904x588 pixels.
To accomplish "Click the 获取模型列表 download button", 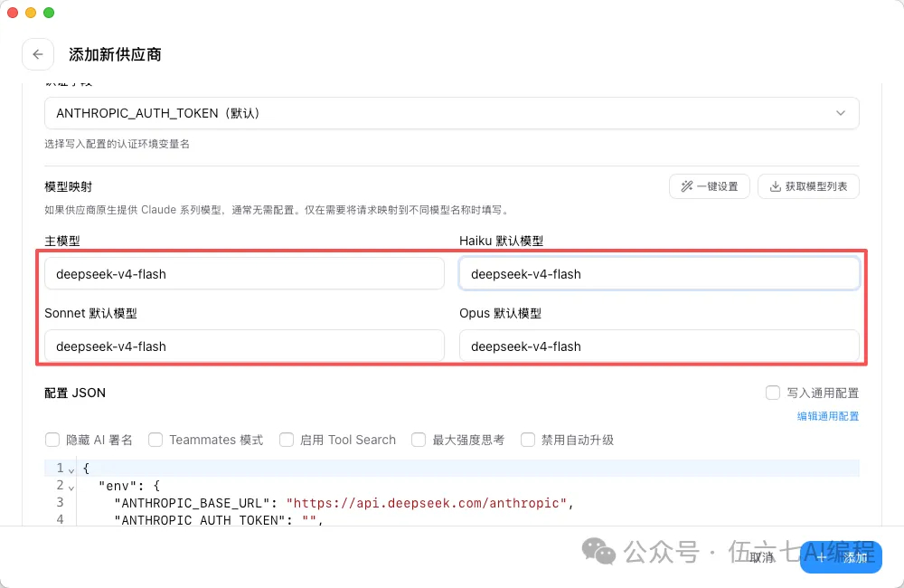I will coord(808,186).
